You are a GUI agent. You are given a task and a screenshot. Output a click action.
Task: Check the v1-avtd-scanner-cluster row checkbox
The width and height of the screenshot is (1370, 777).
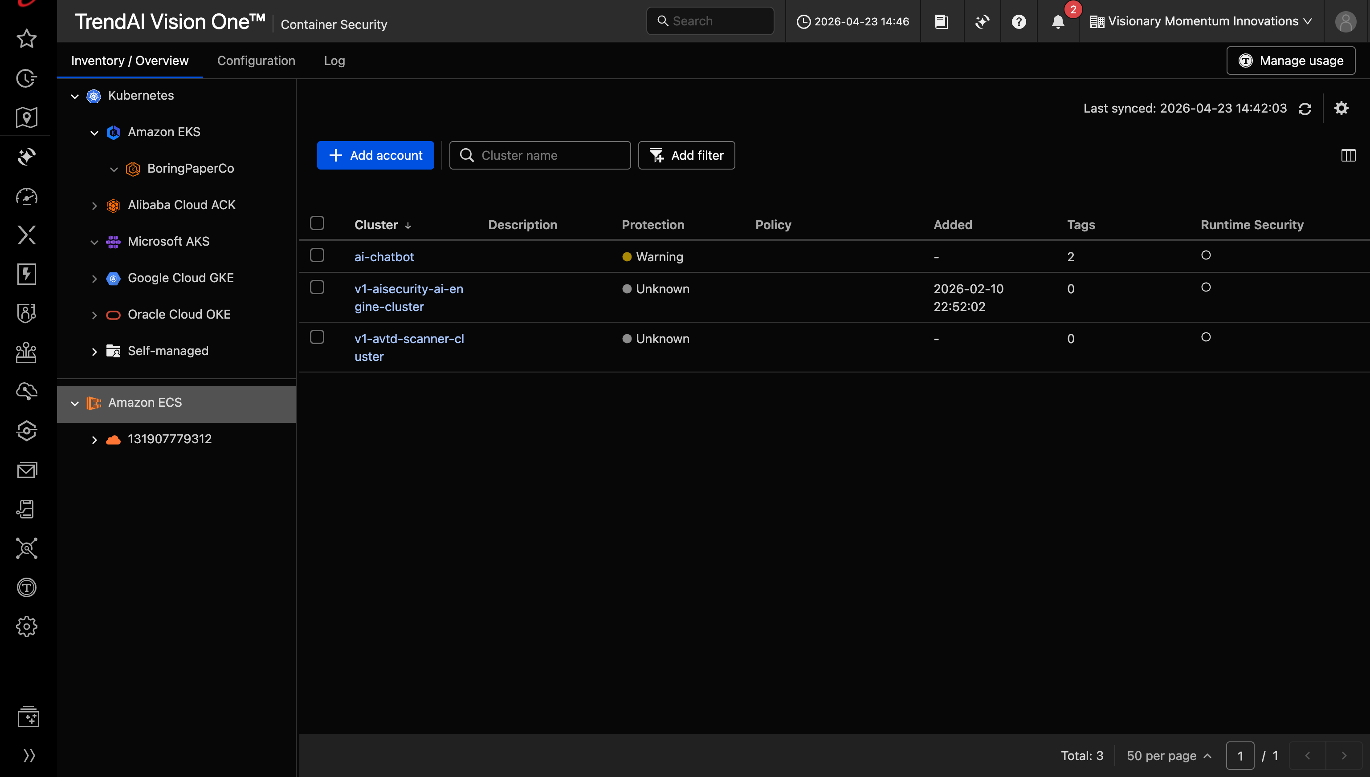point(317,337)
